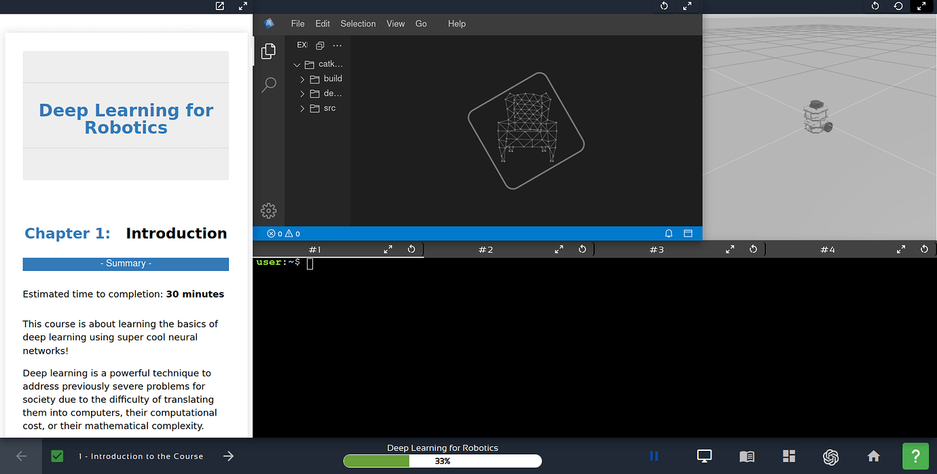This screenshot has width=937, height=474.
Task: Open the notebook book icon in bottom bar
Action: coord(747,456)
